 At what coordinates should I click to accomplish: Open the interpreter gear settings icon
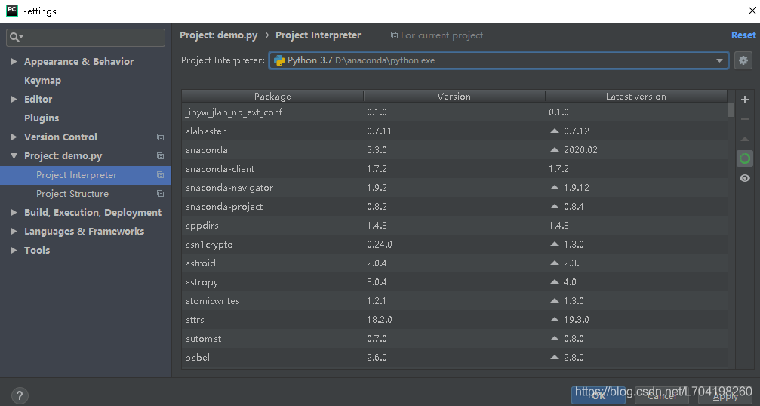coord(743,60)
